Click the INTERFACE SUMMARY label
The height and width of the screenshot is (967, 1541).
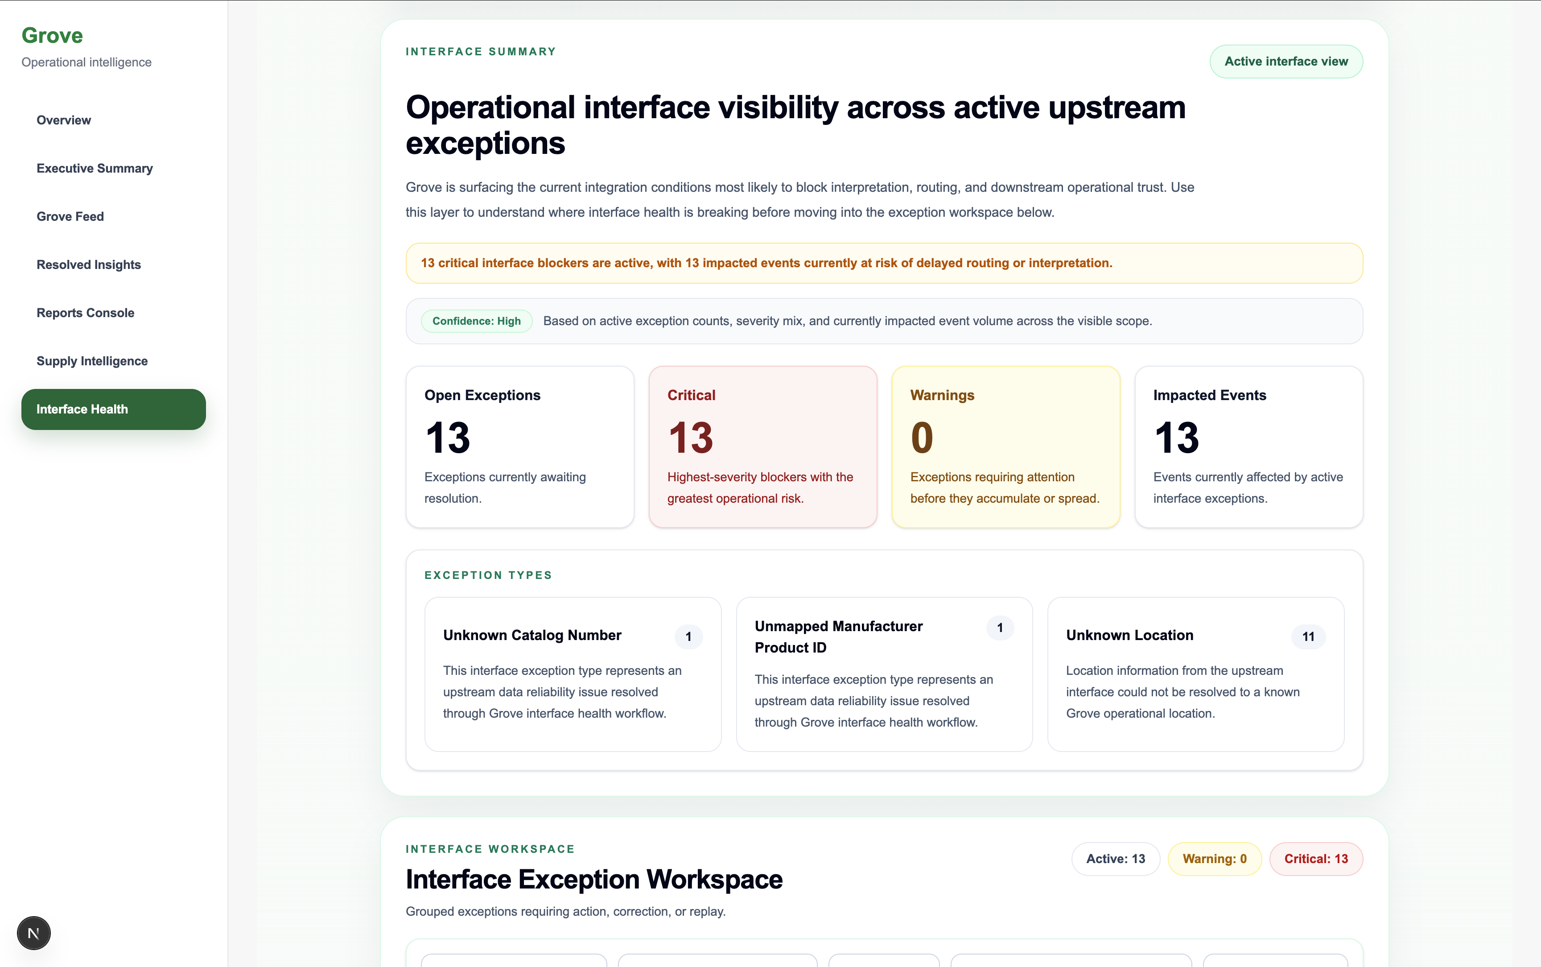tap(481, 51)
